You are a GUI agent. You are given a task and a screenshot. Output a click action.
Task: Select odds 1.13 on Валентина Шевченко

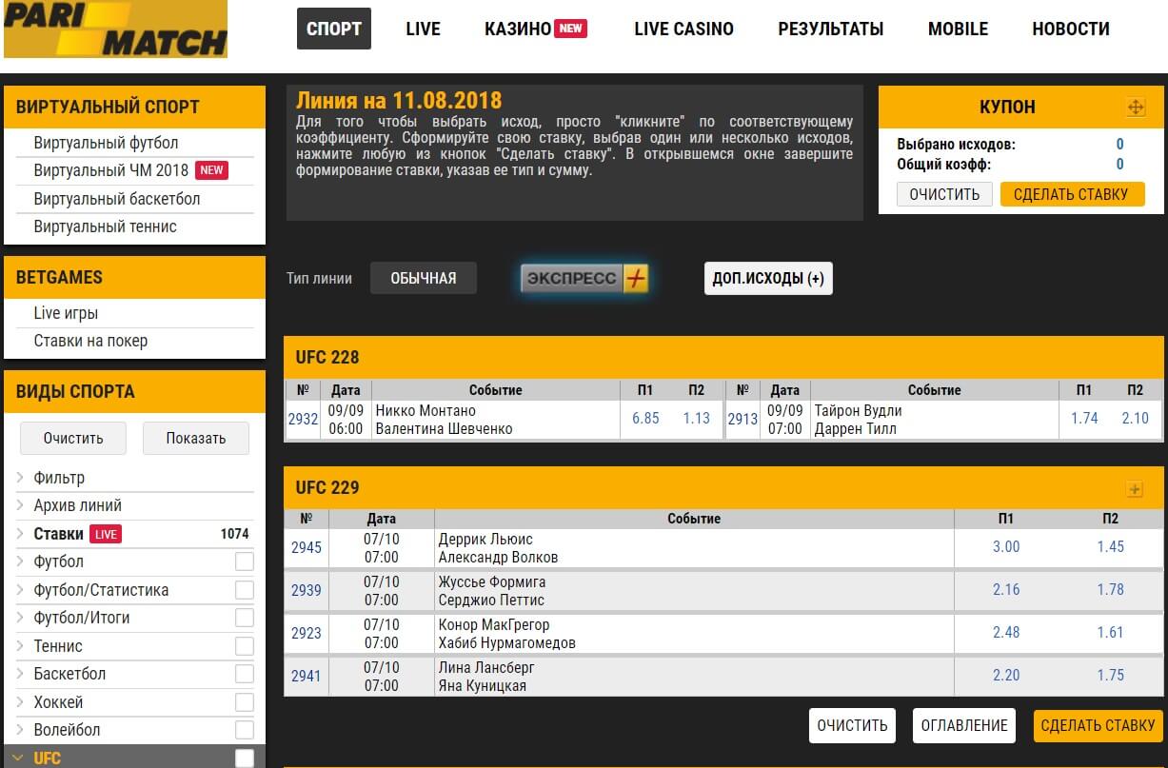(697, 418)
